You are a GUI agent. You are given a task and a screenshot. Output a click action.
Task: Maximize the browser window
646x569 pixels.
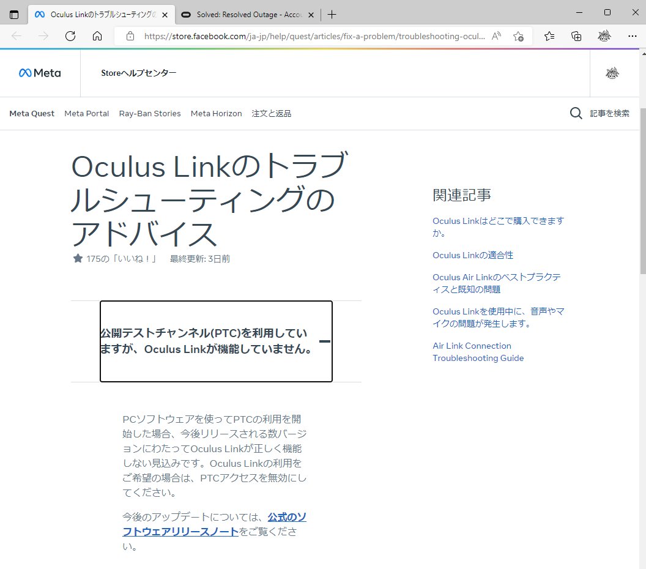607,13
